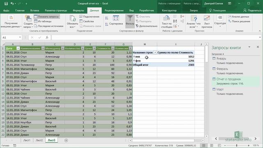Open What-If Analysis dropdown

(194, 21)
